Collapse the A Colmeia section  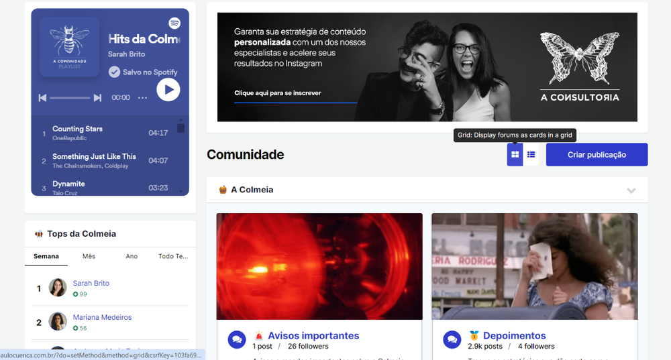coord(631,190)
